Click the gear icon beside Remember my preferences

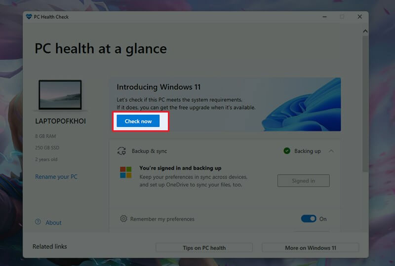(x=123, y=219)
